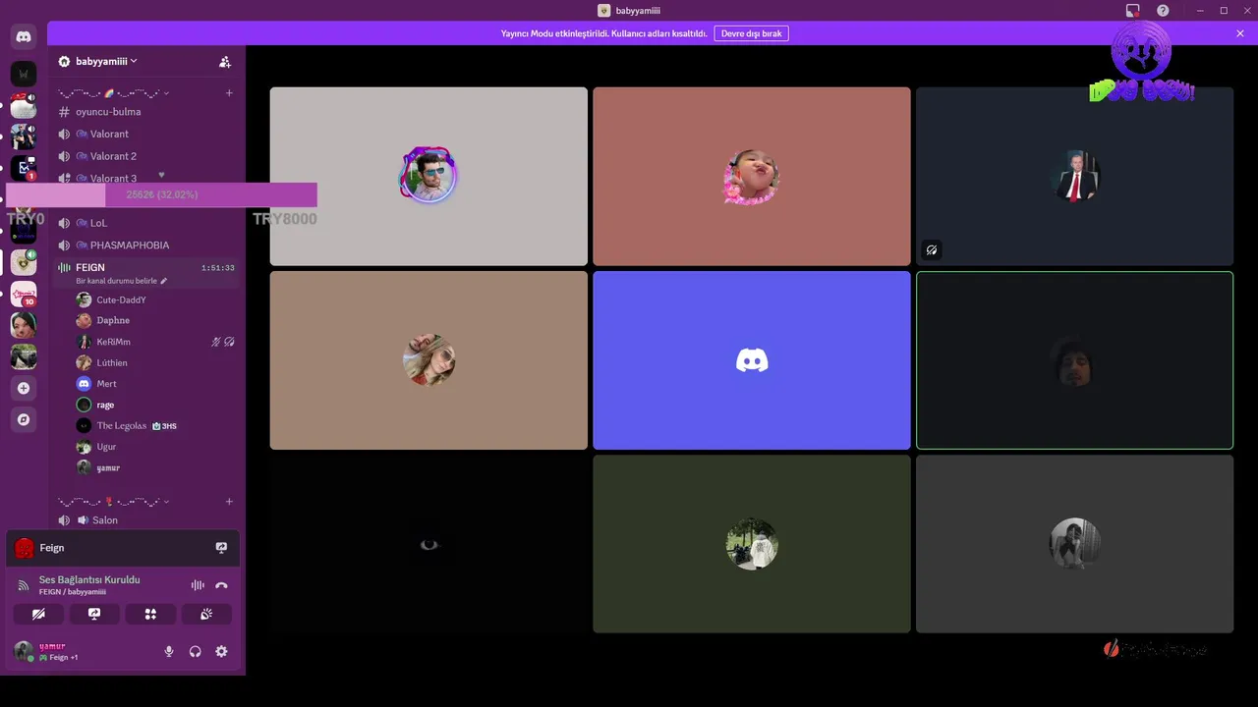The height and width of the screenshot is (707, 1258).
Task: Open the Activities launcher button
Action: tap(150, 614)
